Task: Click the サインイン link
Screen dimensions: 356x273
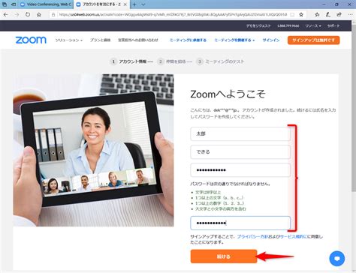Action: [x=271, y=40]
